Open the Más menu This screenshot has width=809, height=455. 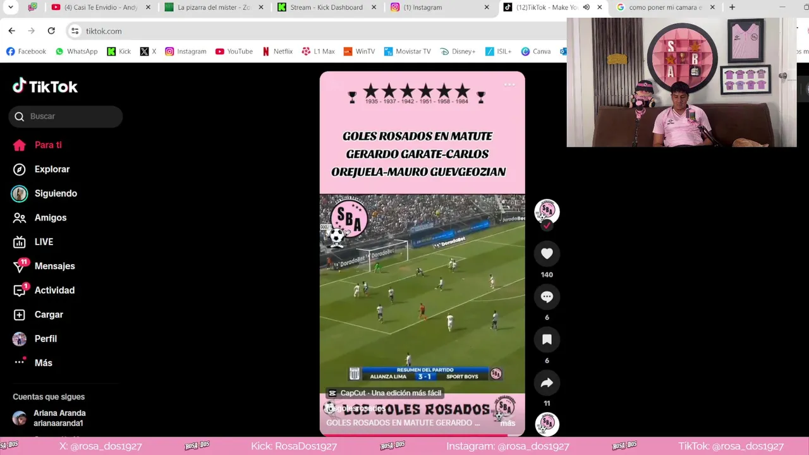33,363
